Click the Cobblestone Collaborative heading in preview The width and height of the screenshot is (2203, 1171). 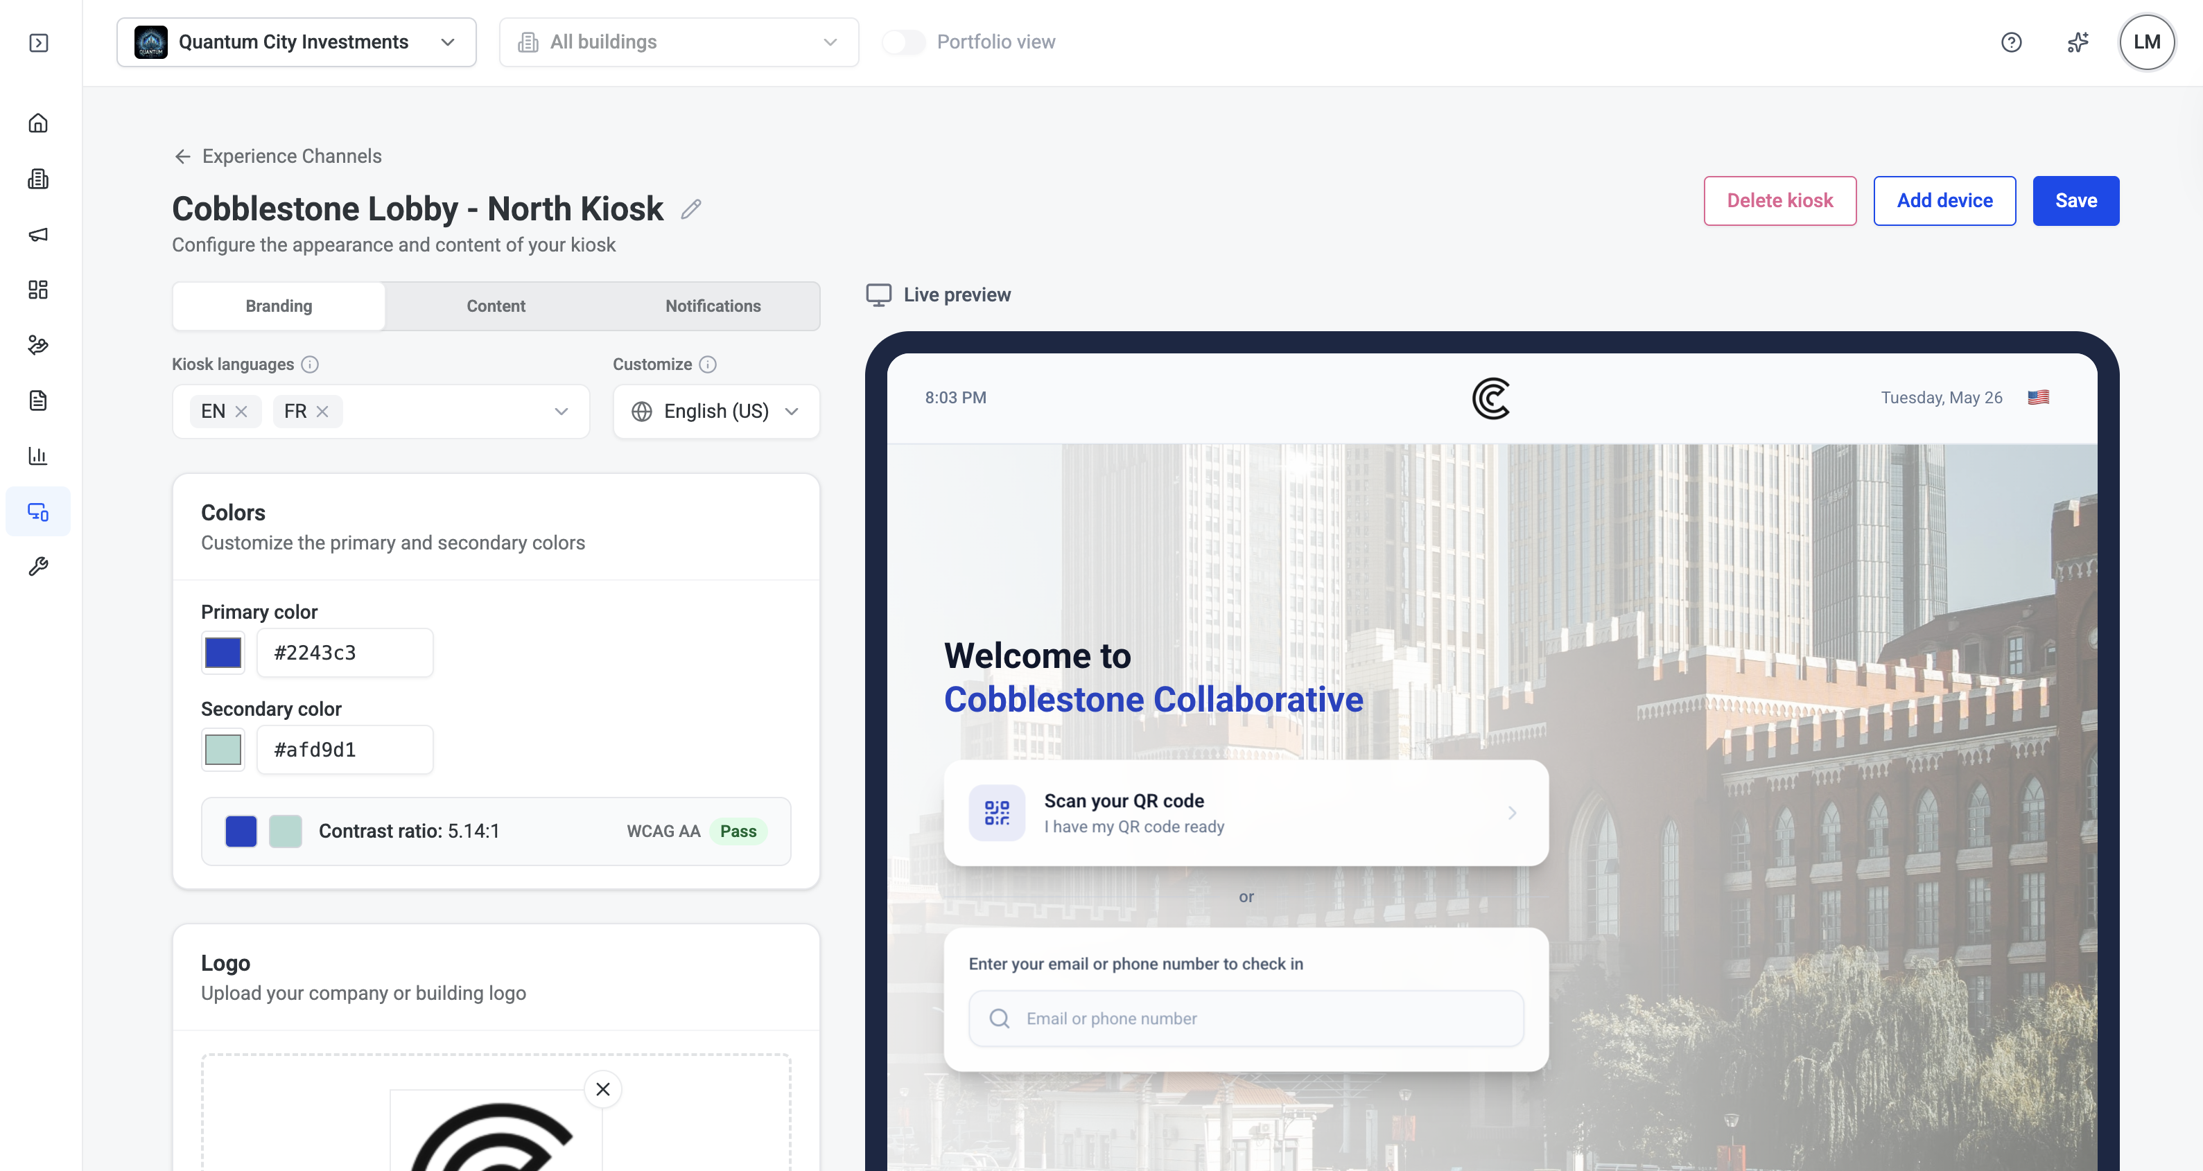point(1153,700)
